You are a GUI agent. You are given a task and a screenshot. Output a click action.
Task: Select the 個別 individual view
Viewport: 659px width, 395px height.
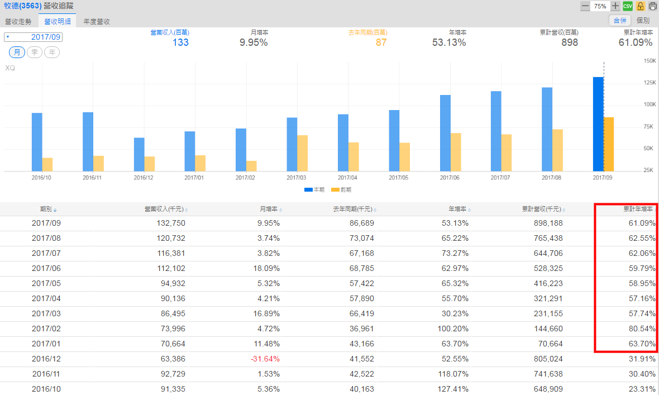(x=643, y=20)
